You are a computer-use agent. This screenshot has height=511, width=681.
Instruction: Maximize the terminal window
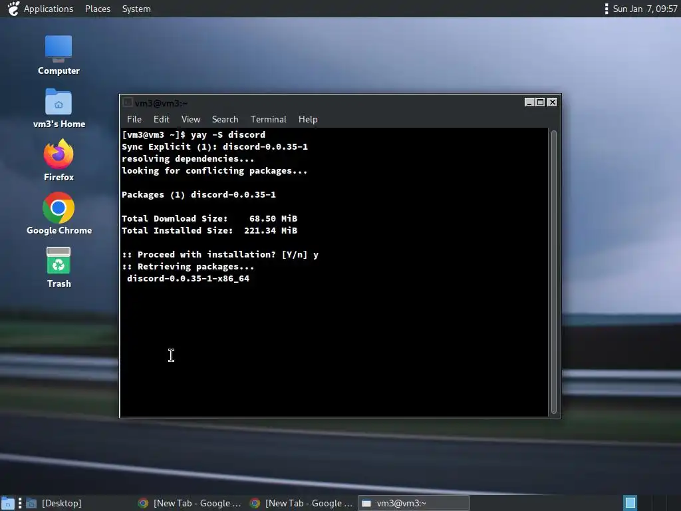click(x=540, y=102)
